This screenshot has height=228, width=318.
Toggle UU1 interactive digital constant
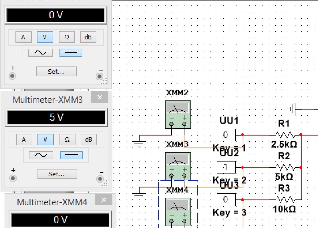(x=226, y=135)
